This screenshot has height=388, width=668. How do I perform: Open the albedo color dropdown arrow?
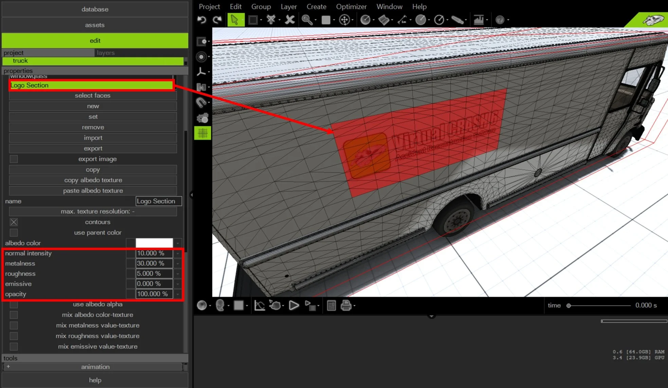pos(178,243)
